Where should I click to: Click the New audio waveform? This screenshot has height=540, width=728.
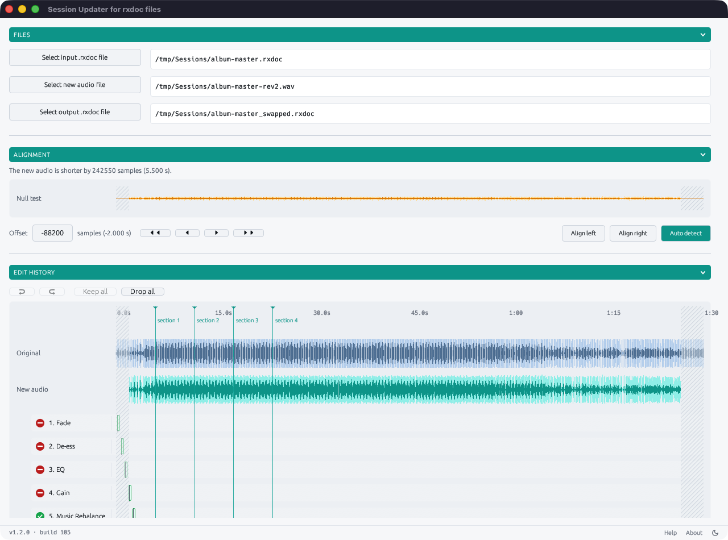(x=405, y=389)
